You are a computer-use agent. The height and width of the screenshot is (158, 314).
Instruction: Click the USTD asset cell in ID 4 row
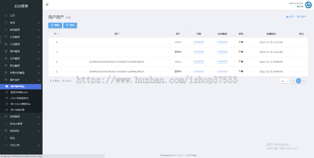(x=178, y=42)
